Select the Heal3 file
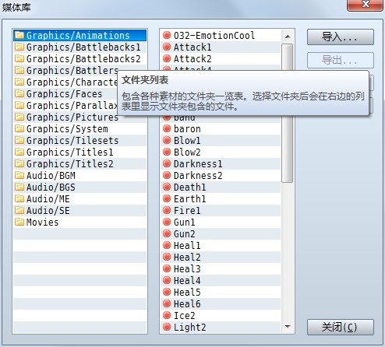Viewport: 385px width, 347px height. [221, 268]
